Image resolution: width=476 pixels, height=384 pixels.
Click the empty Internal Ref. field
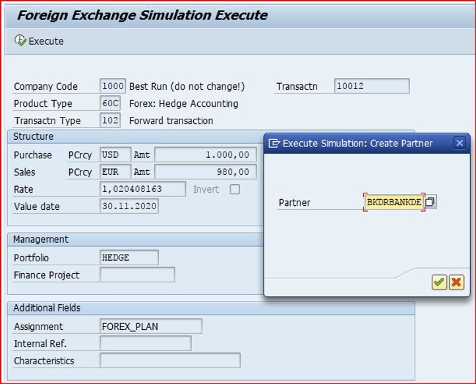point(146,343)
